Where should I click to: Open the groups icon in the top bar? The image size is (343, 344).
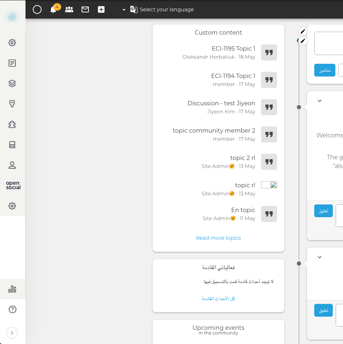point(69,9)
